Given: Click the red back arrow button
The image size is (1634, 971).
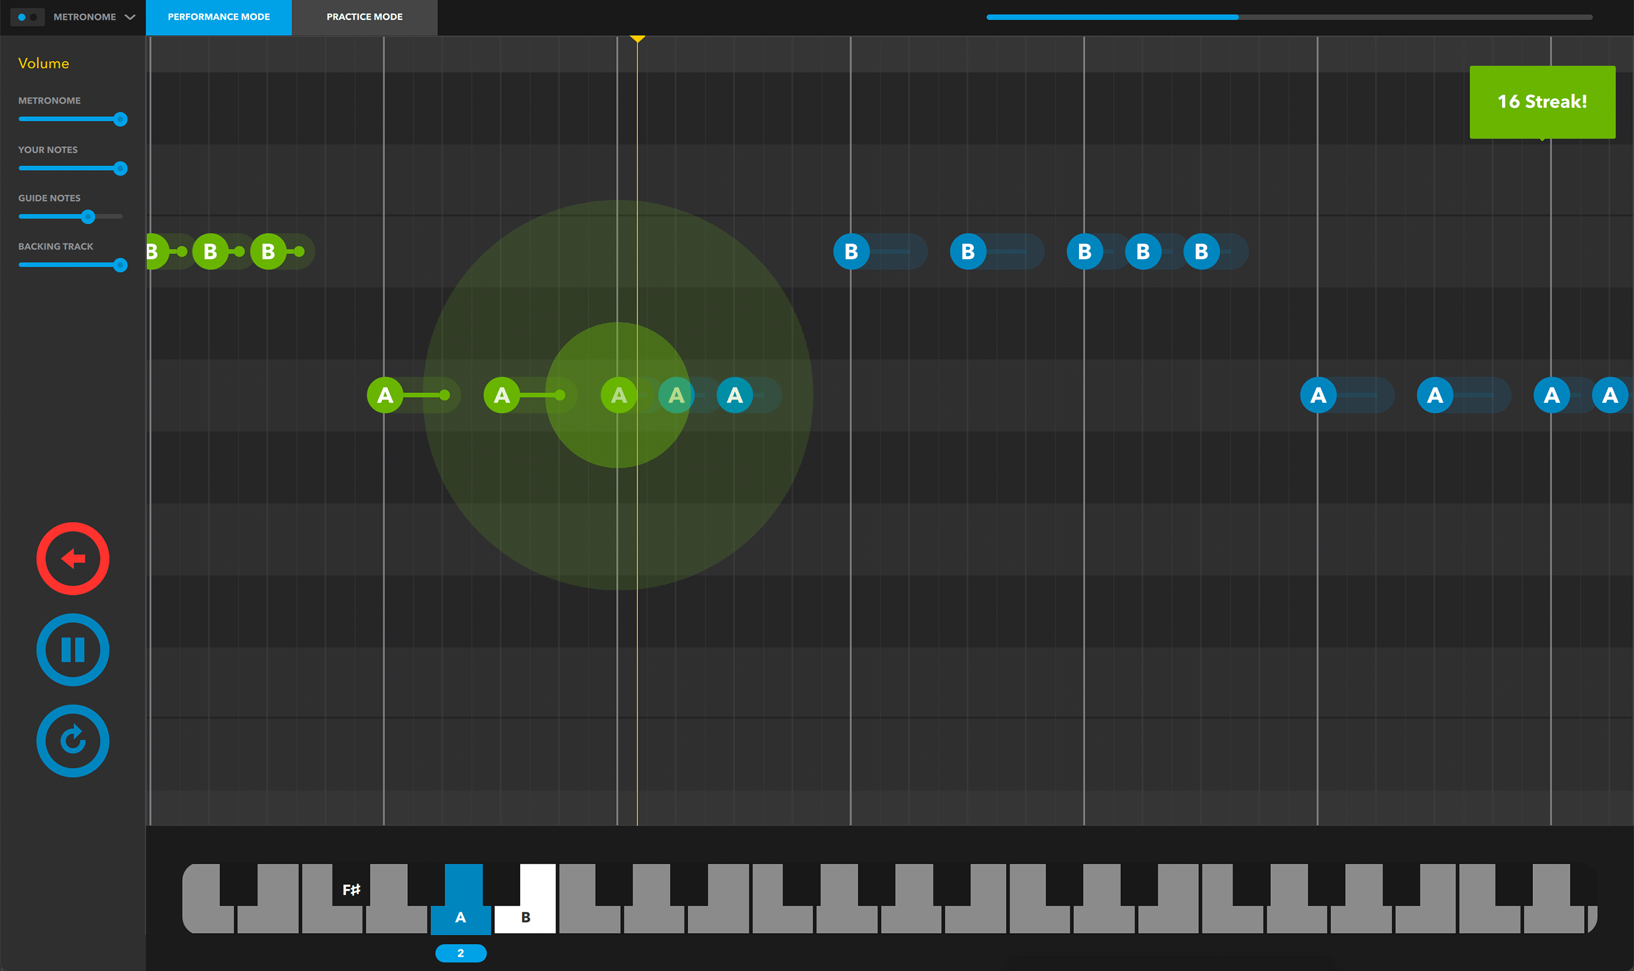Looking at the screenshot, I should tap(73, 558).
